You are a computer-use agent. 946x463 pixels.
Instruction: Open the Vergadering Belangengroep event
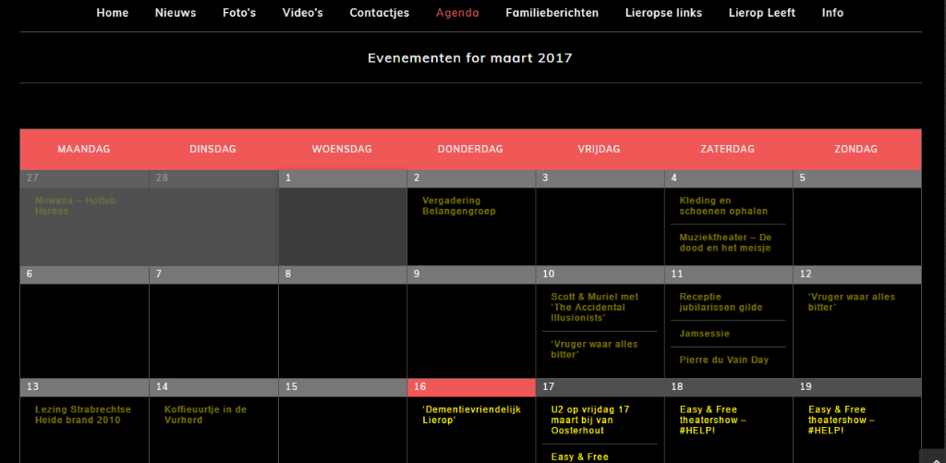click(x=459, y=205)
